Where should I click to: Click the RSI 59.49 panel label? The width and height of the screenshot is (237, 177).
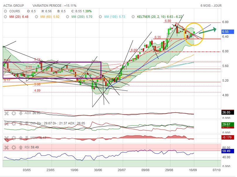pos(32,147)
